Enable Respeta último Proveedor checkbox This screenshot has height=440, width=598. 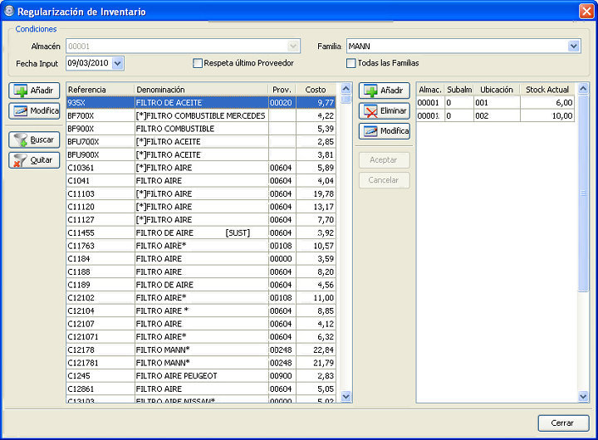198,63
